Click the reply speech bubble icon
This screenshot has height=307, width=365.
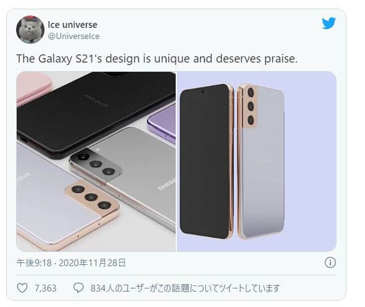pos(79,288)
